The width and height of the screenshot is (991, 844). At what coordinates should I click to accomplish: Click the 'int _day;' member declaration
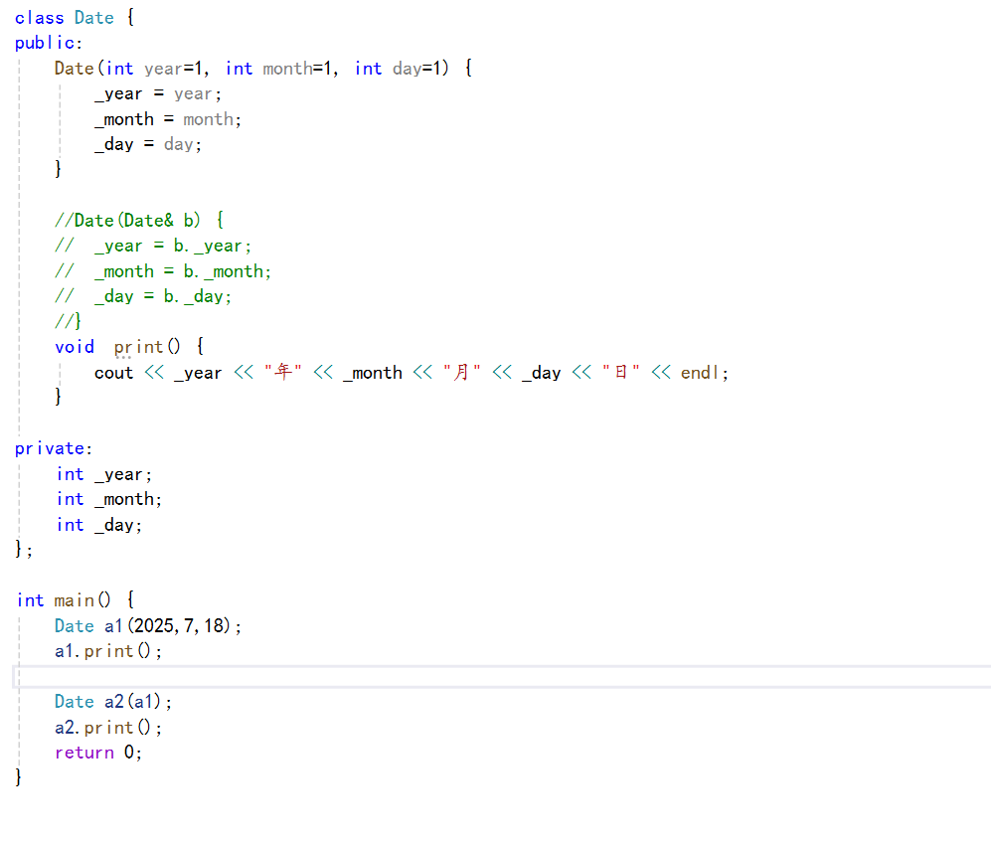coord(99,525)
